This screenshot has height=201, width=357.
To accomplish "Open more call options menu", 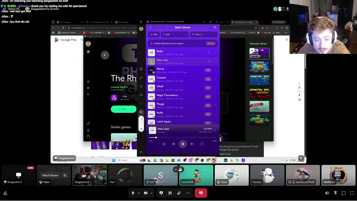I will 188,193.
